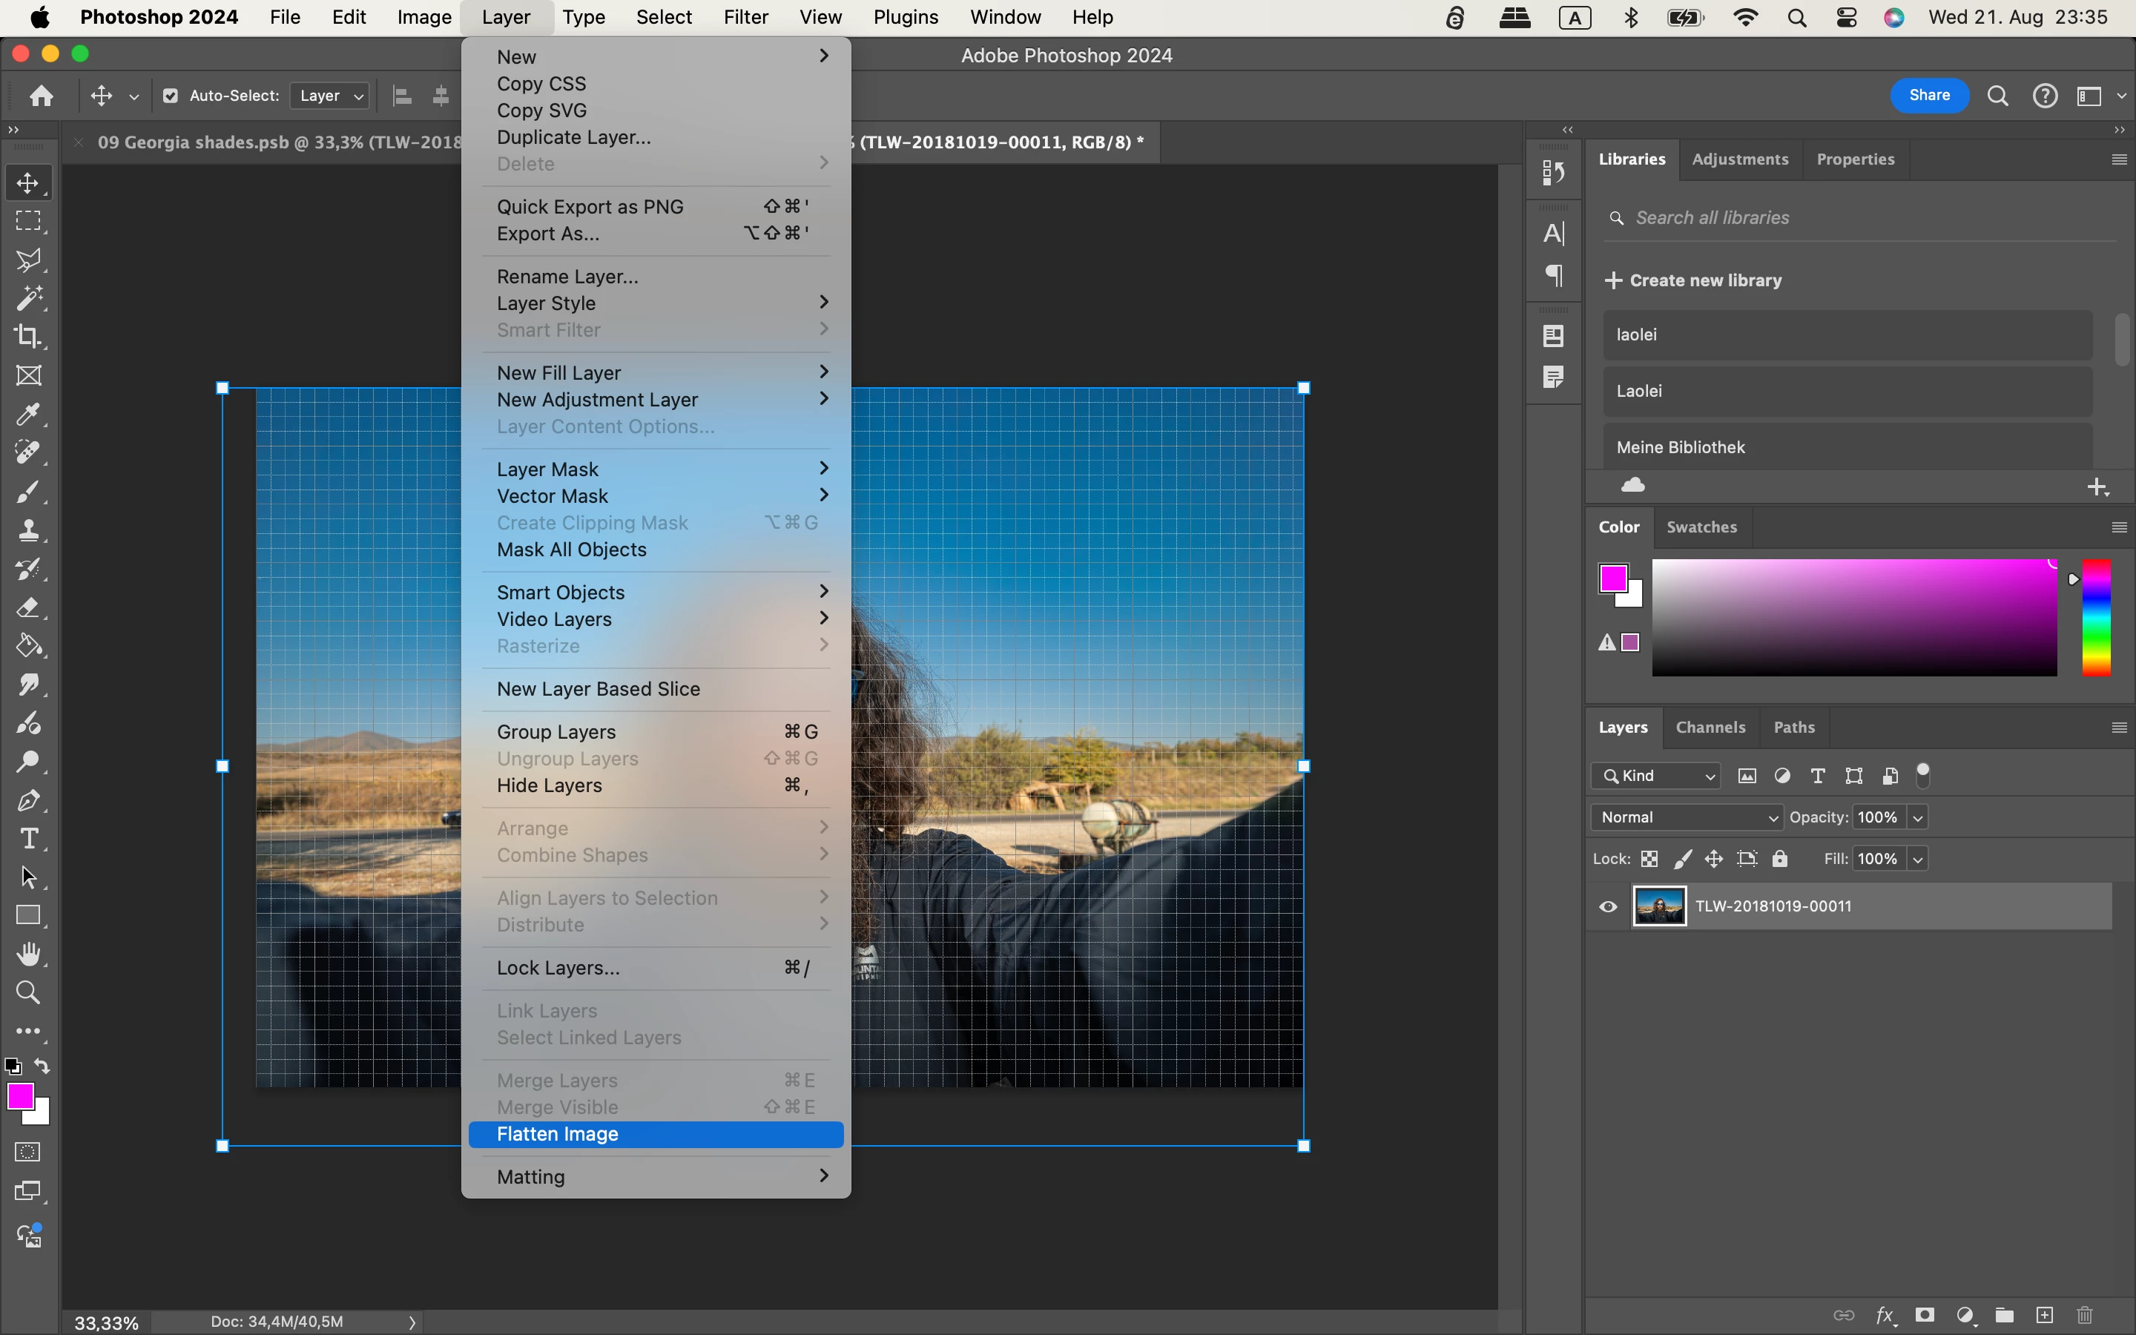The width and height of the screenshot is (2136, 1335).
Task: Click the delete layer trash icon
Action: point(2085,1315)
